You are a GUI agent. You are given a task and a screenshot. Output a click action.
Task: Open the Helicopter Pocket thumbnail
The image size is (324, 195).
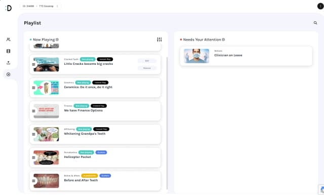pyautogui.click(x=46, y=158)
